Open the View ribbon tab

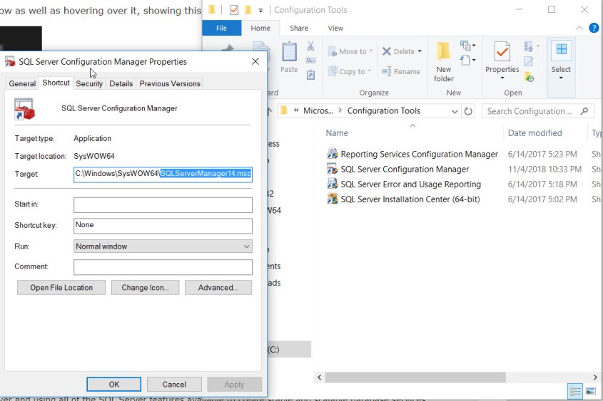pyautogui.click(x=335, y=28)
